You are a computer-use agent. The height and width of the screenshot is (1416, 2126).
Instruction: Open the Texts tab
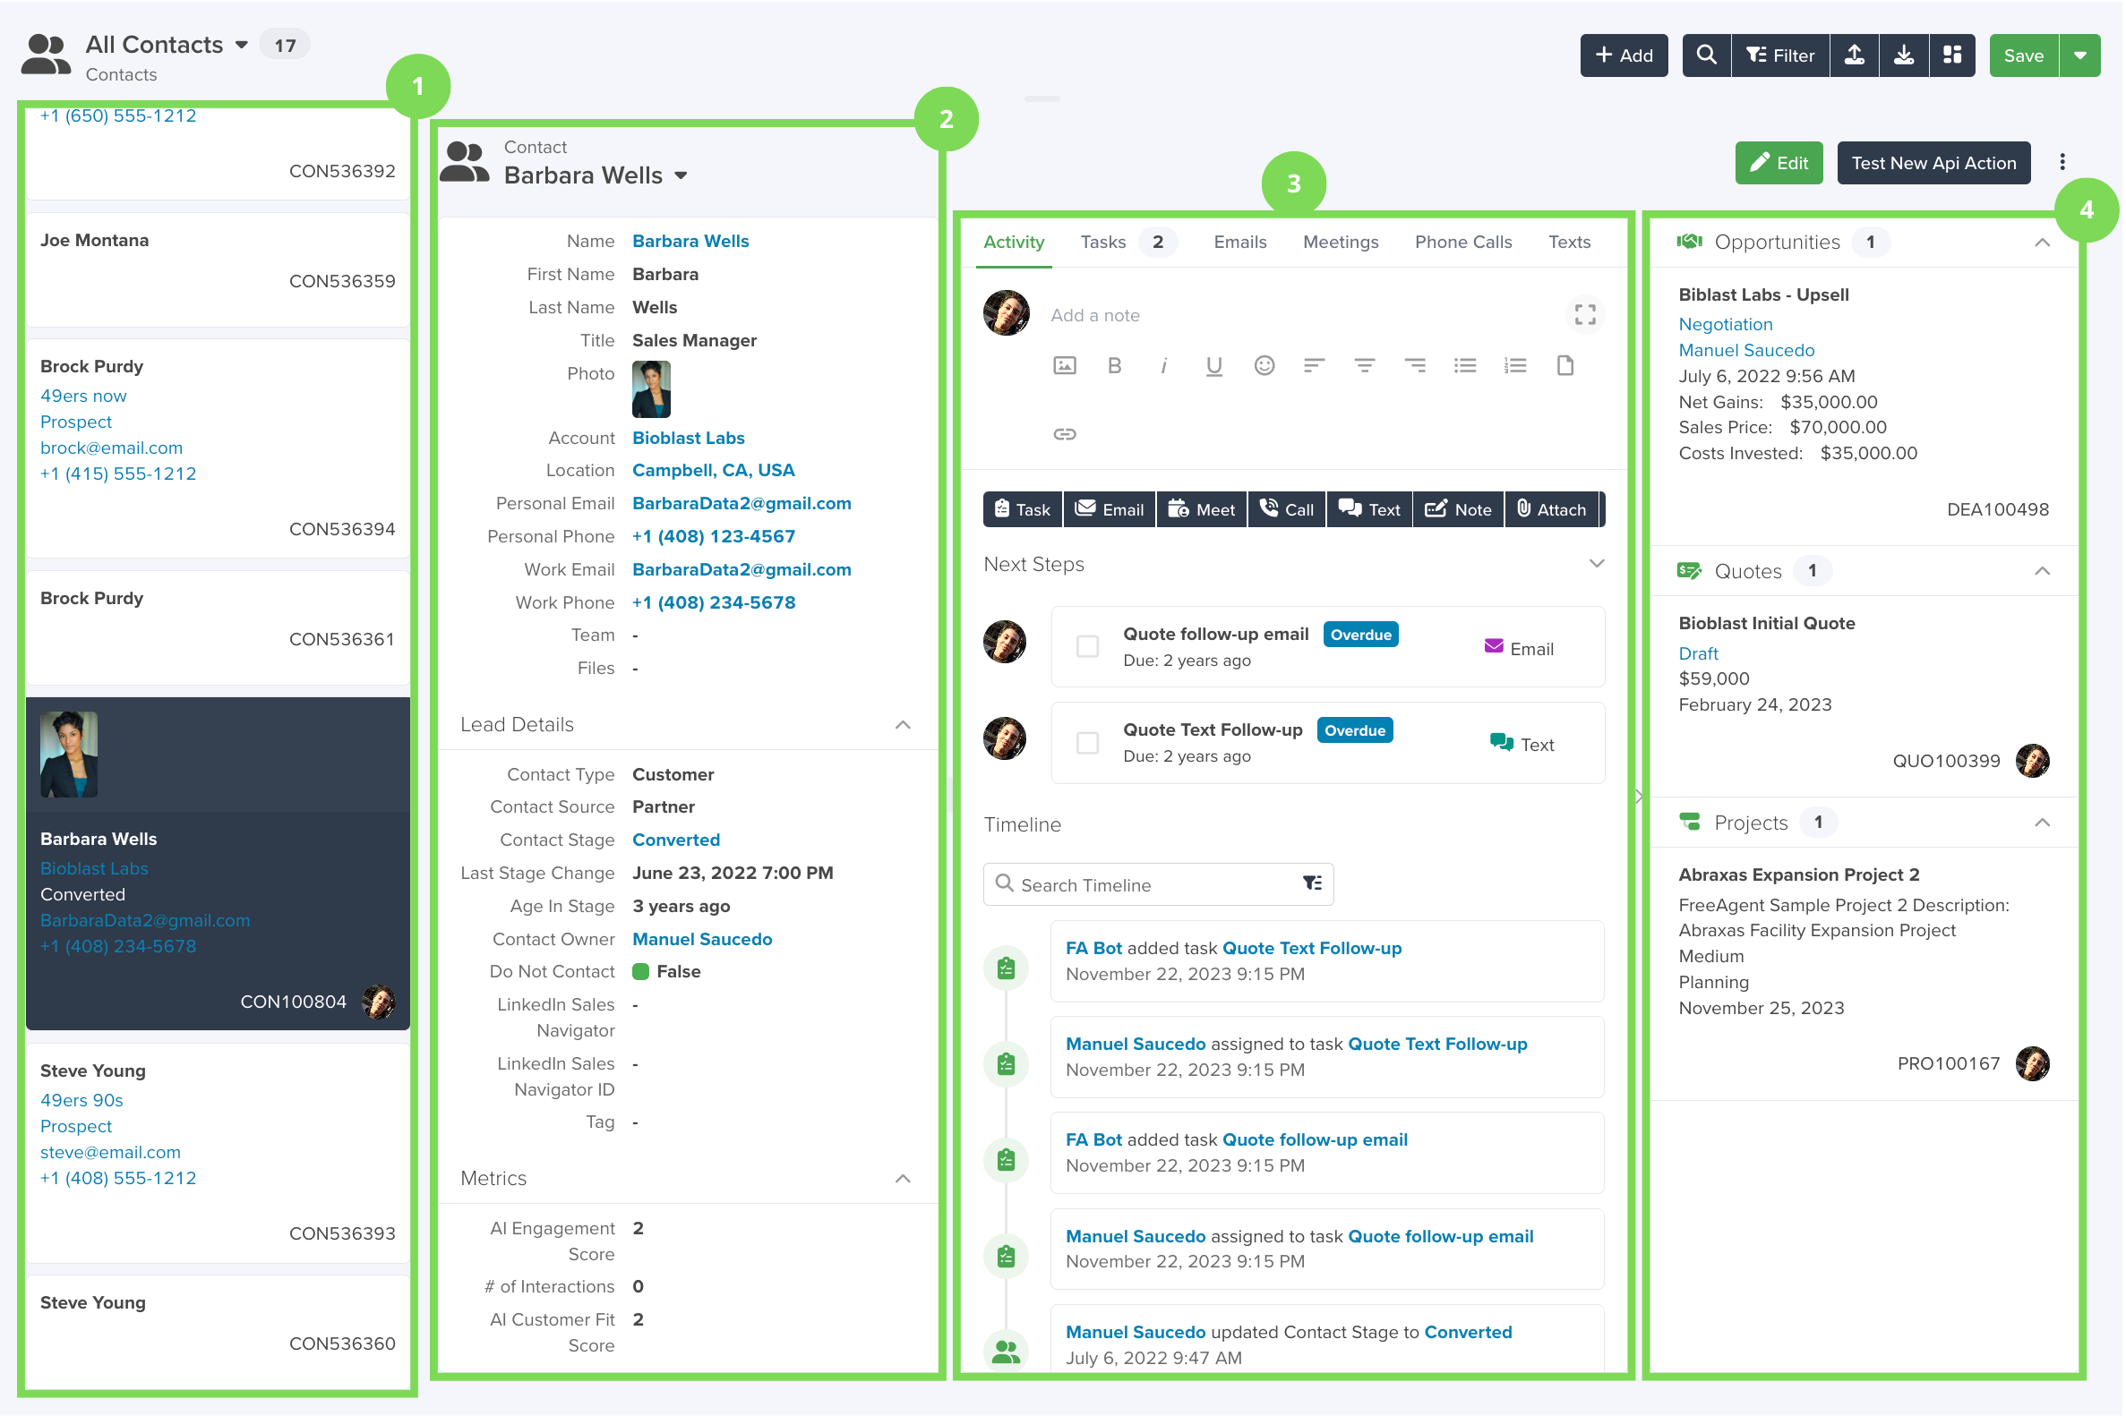click(1568, 242)
